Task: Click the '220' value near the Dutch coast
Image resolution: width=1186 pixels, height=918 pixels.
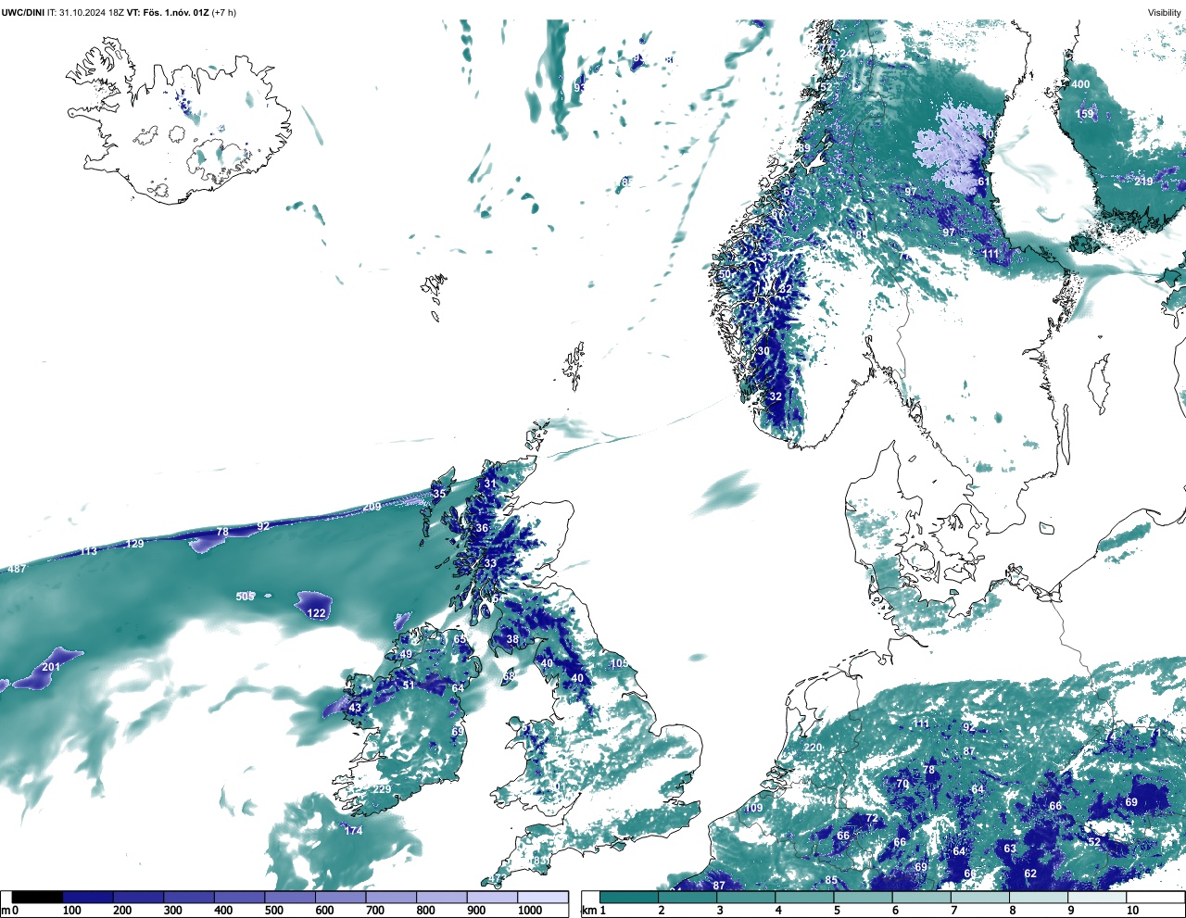Action: pyautogui.click(x=813, y=748)
